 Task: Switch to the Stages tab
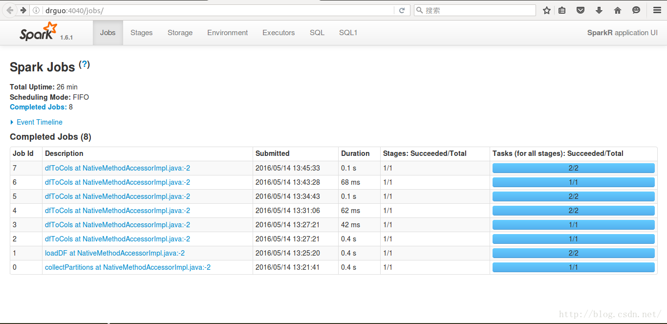[x=142, y=33]
